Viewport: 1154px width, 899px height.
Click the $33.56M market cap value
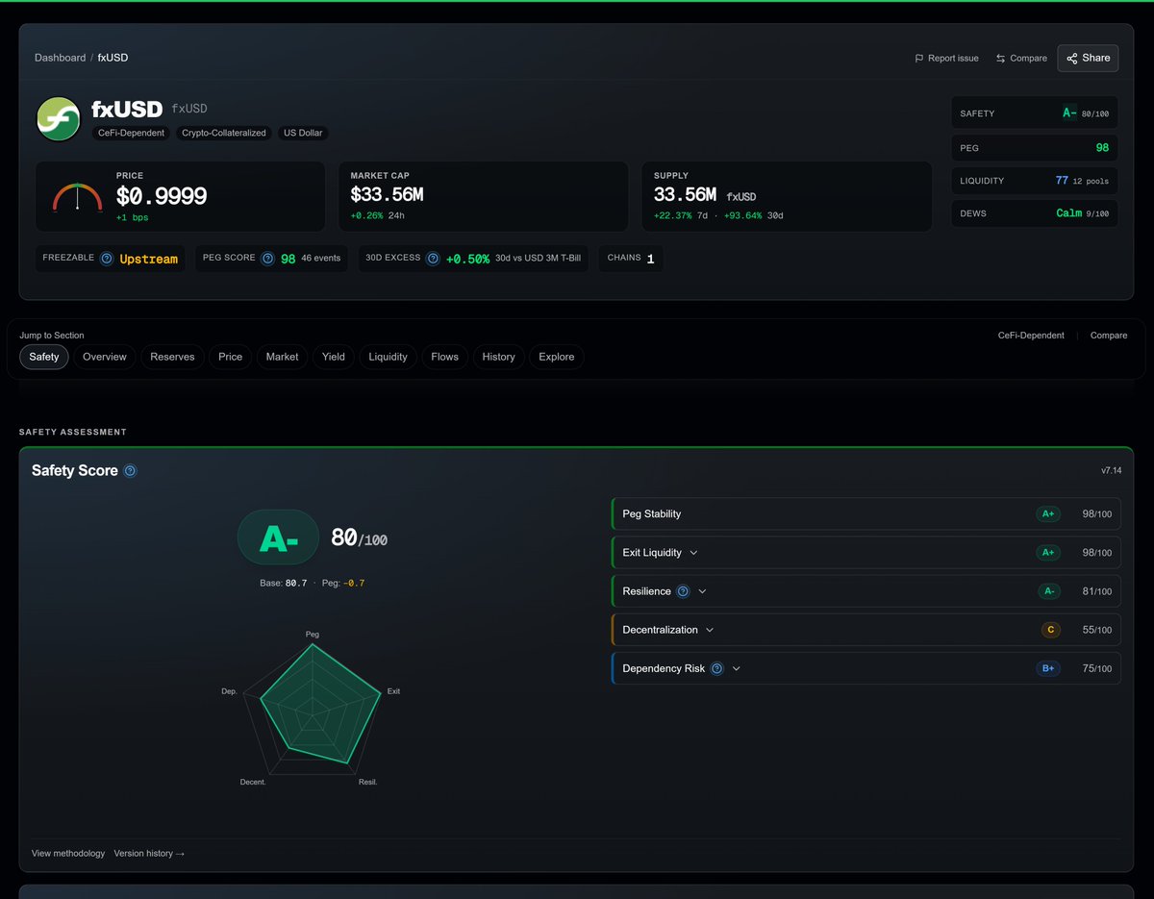point(387,195)
